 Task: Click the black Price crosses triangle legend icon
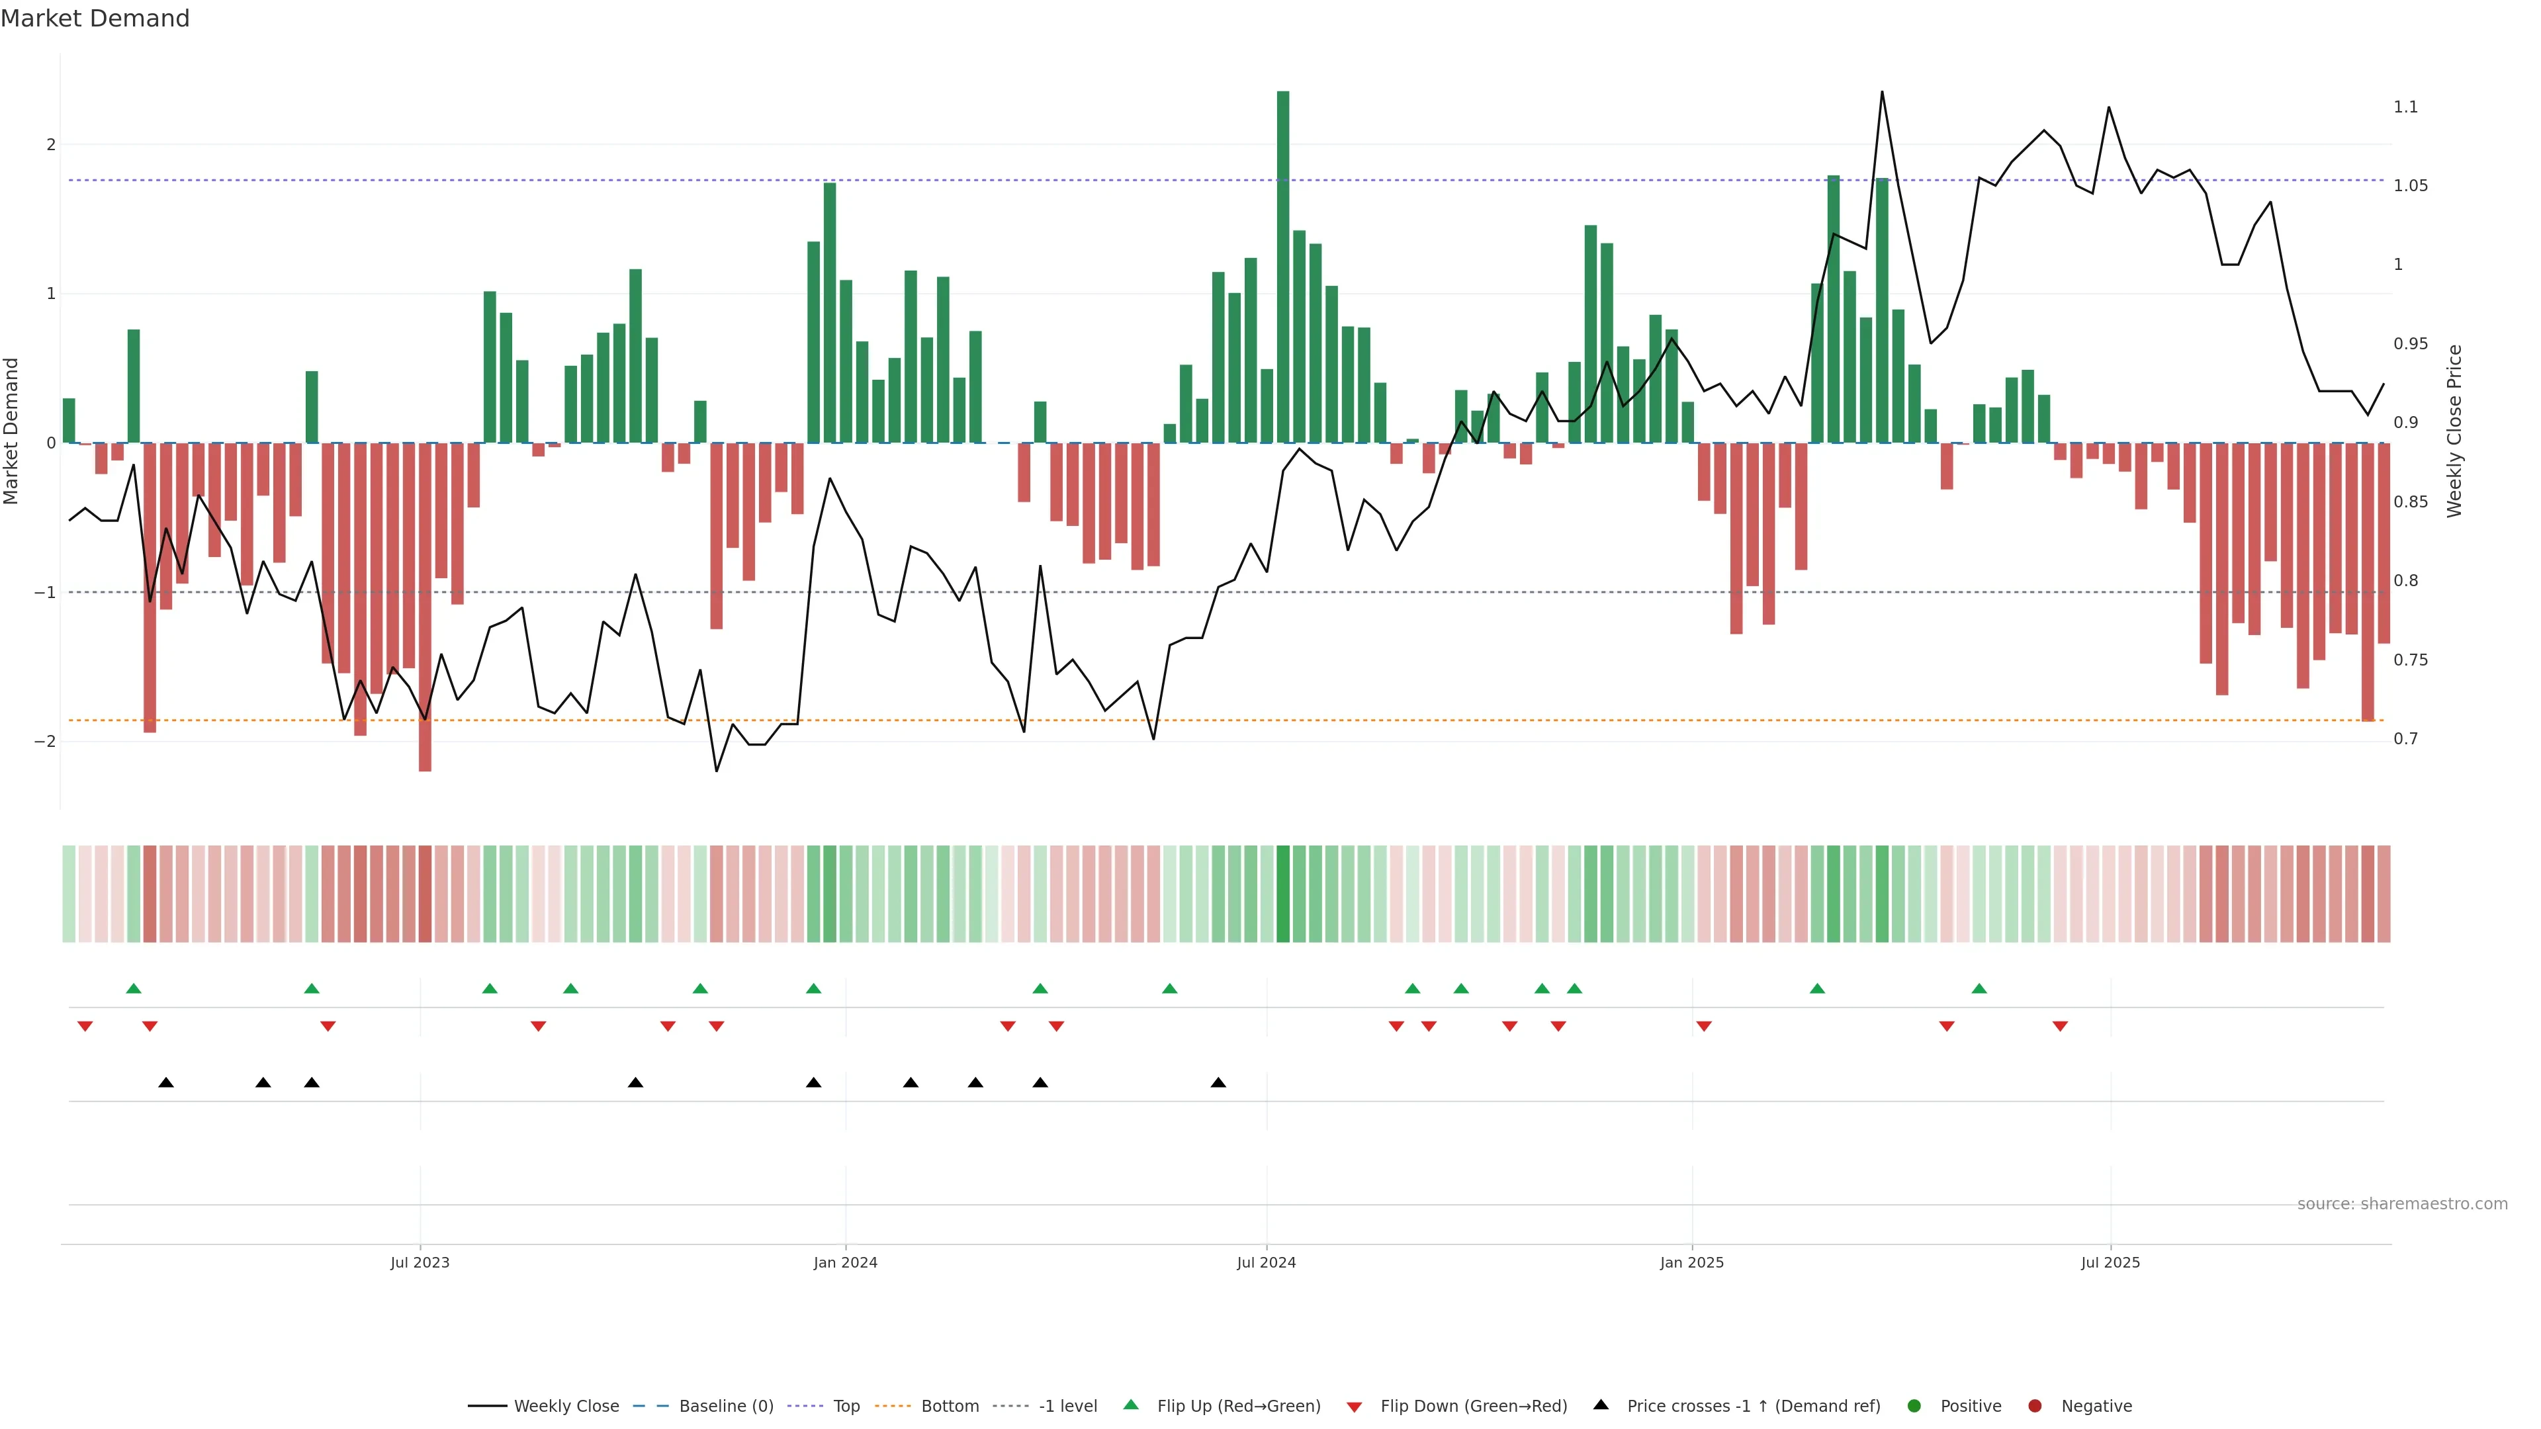click(x=1601, y=1405)
